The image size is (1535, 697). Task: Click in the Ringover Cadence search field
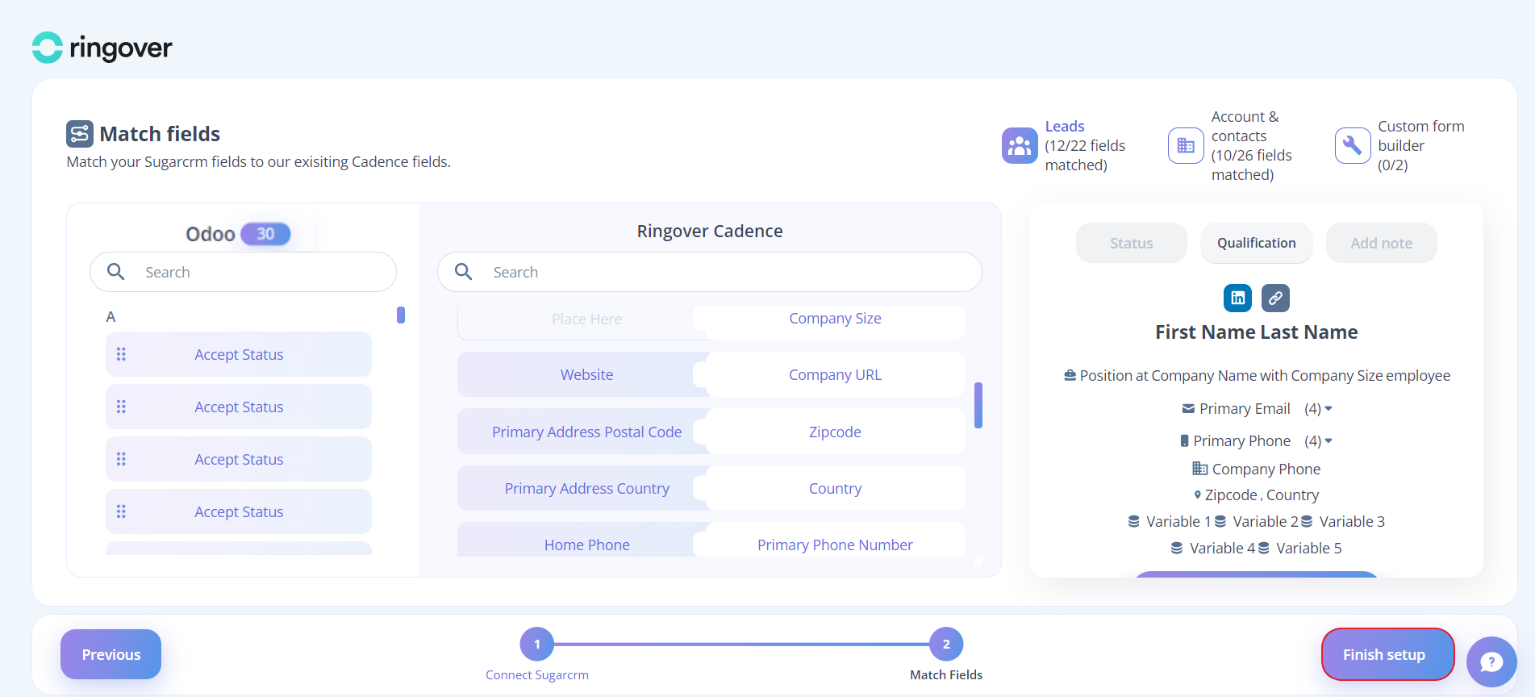[x=710, y=272]
